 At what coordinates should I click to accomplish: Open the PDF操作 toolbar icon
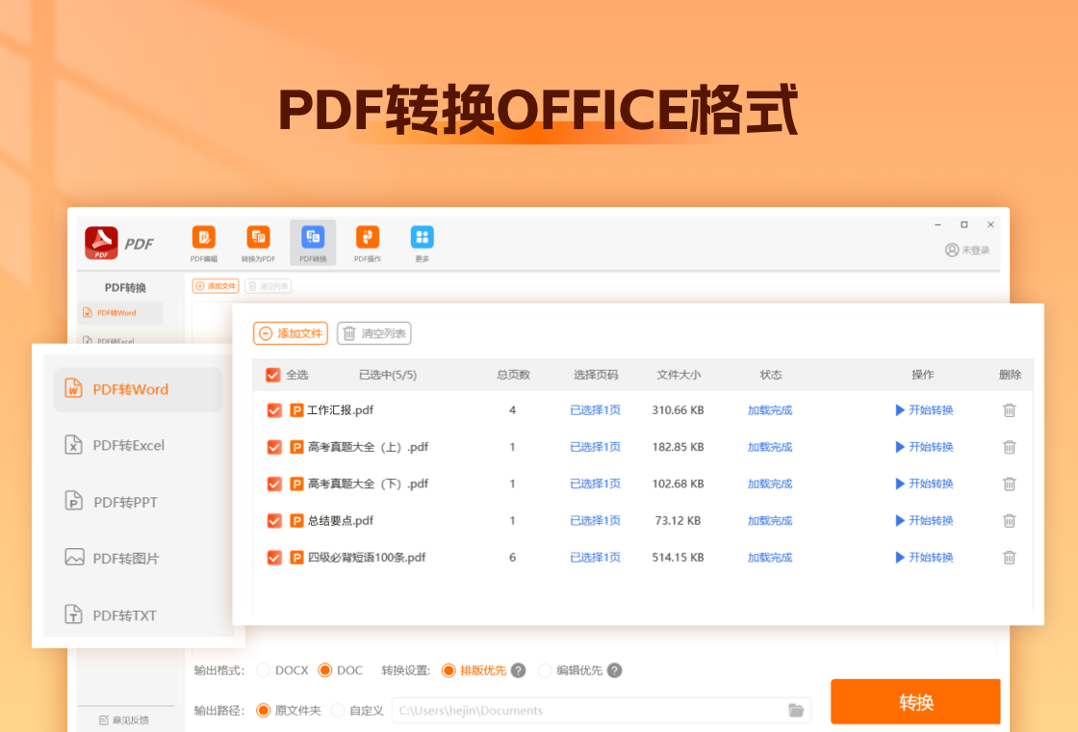(x=368, y=237)
